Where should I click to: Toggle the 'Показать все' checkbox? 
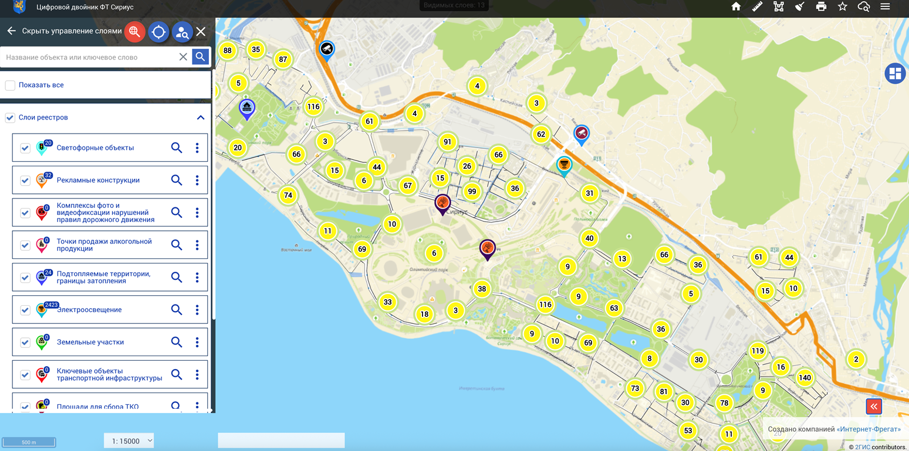coord(10,85)
